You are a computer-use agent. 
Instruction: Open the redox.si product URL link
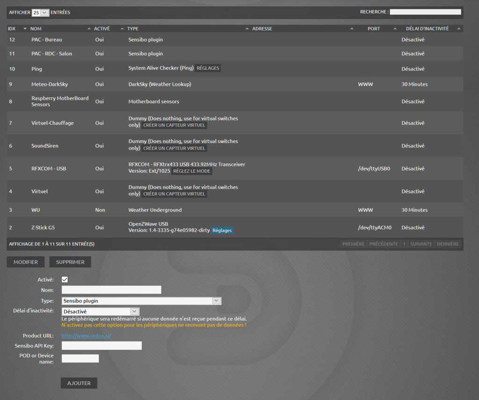[x=86, y=336]
